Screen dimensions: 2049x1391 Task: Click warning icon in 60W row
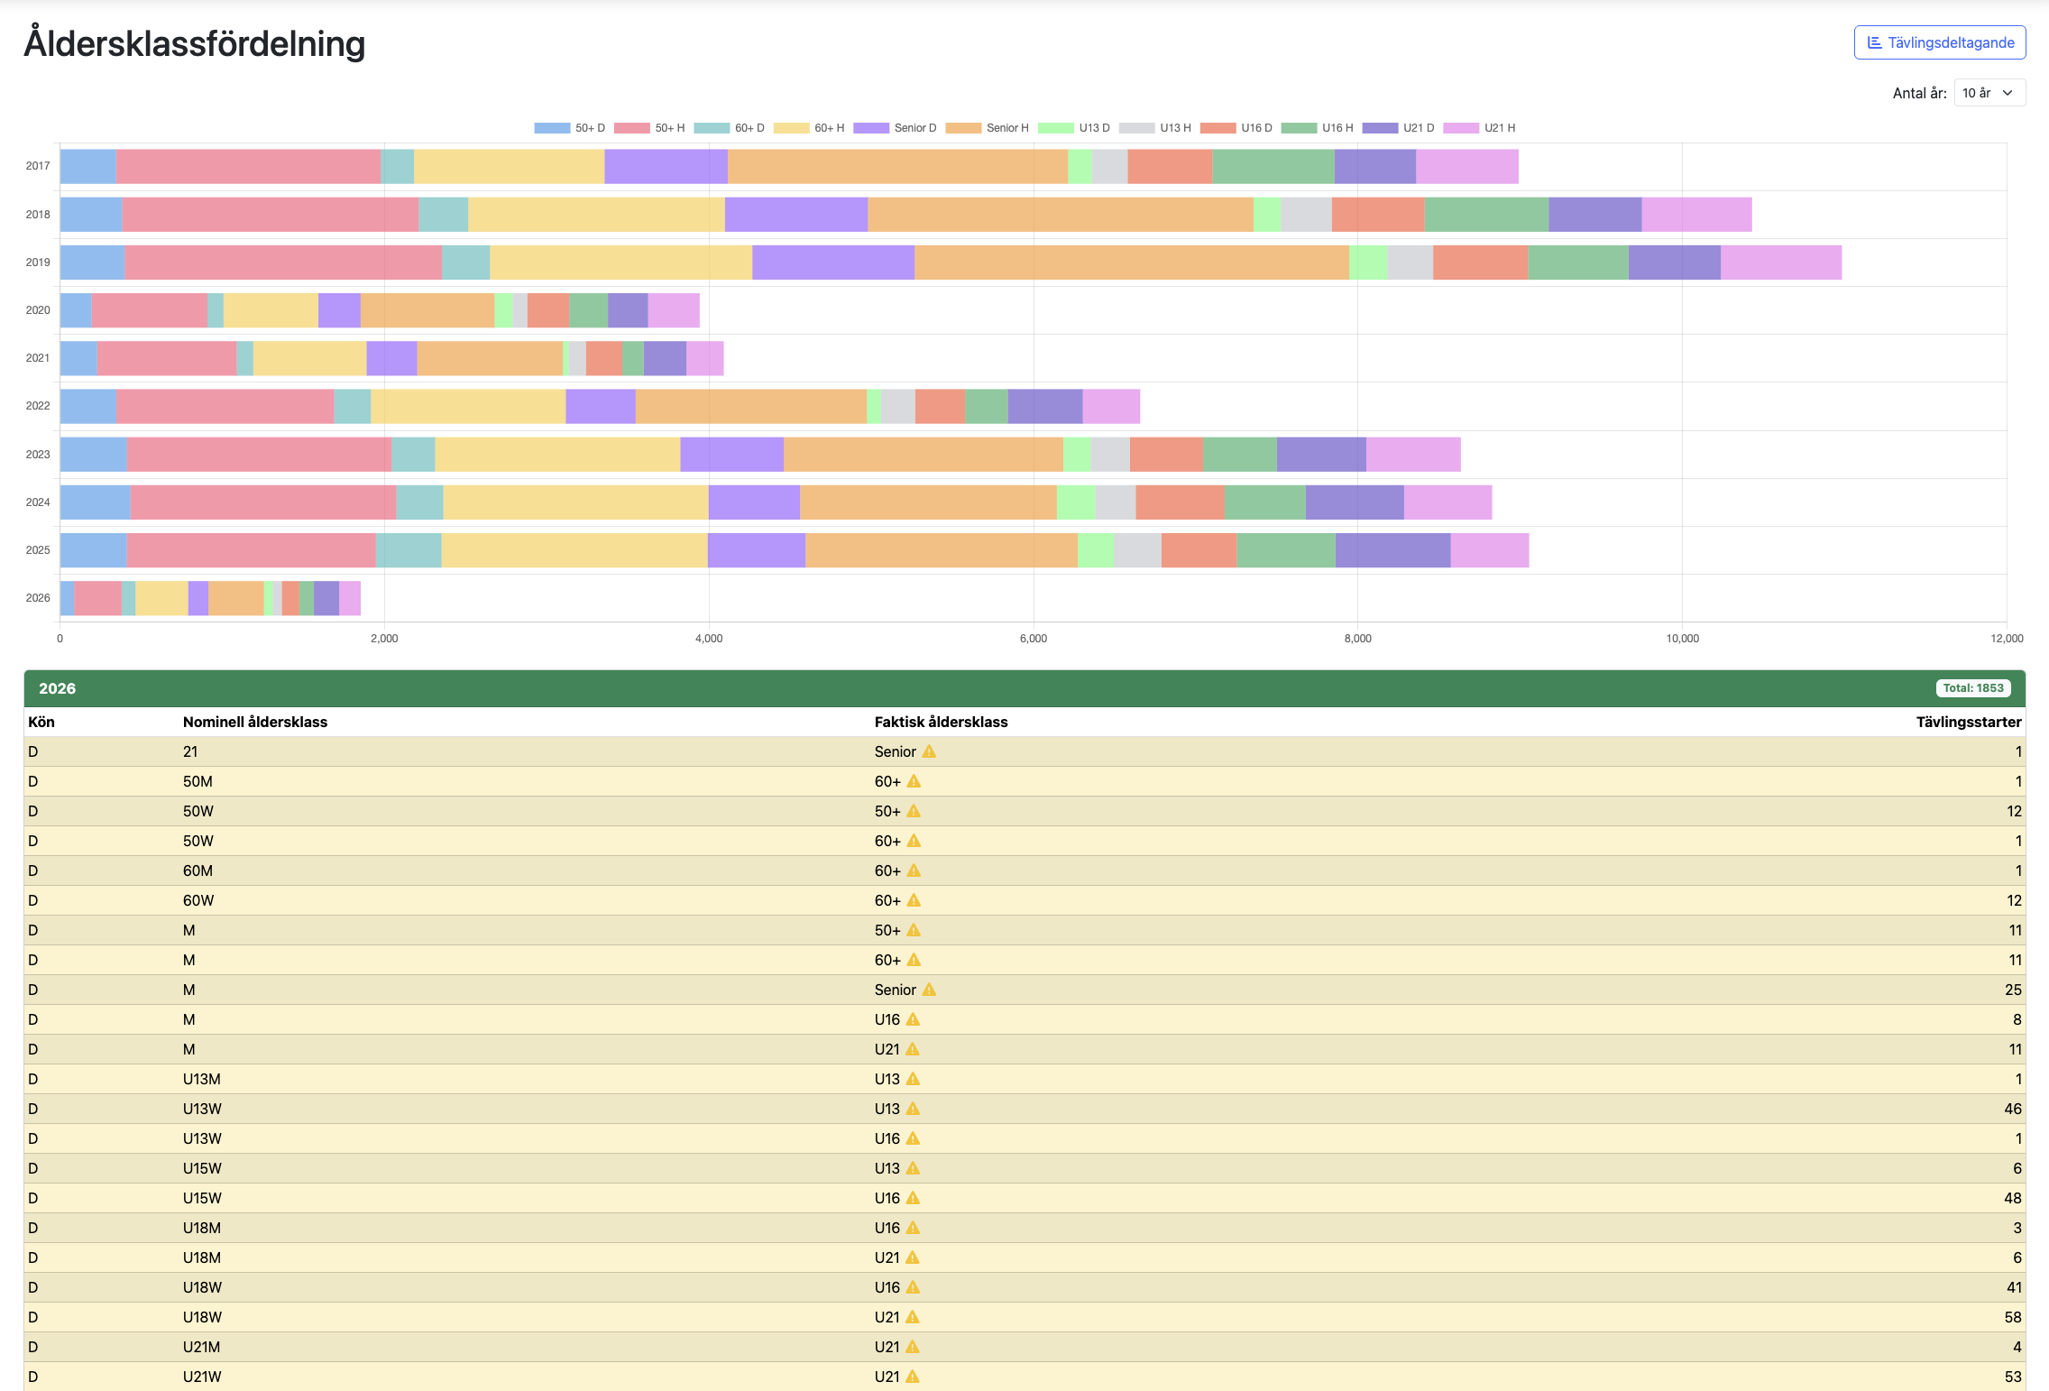coord(914,900)
